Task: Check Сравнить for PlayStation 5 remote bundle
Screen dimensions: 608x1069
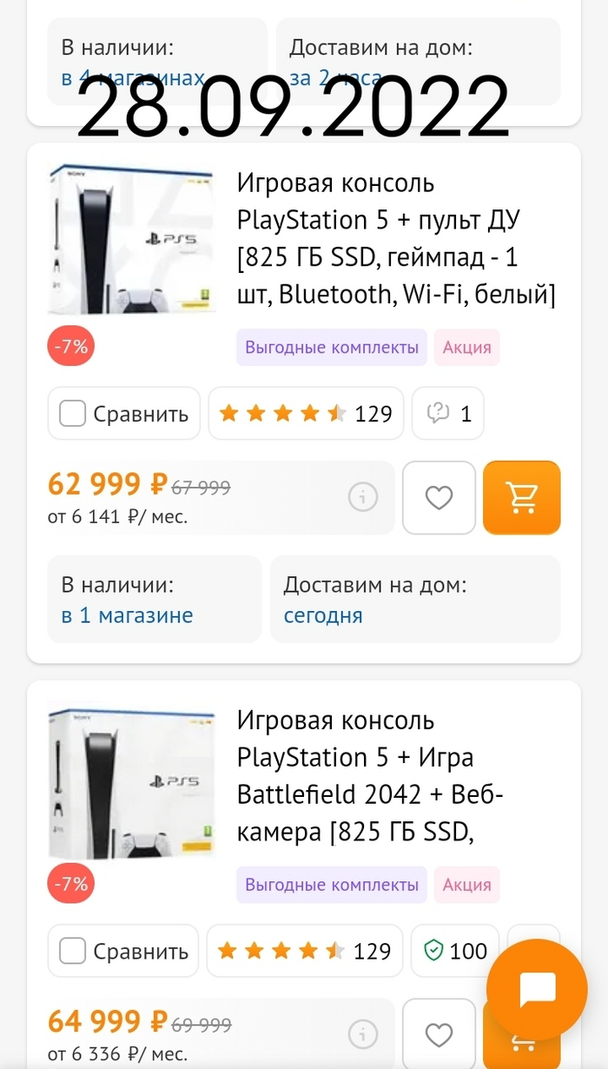Action: click(x=73, y=414)
